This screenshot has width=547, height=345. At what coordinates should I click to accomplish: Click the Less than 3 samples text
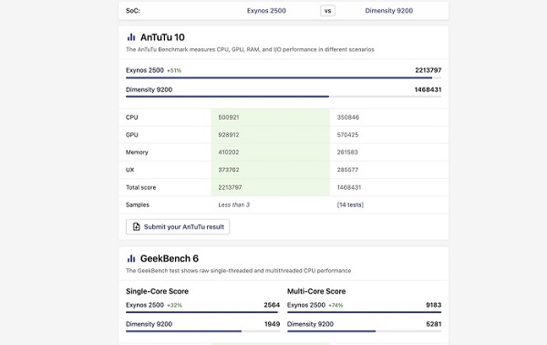click(233, 205)
